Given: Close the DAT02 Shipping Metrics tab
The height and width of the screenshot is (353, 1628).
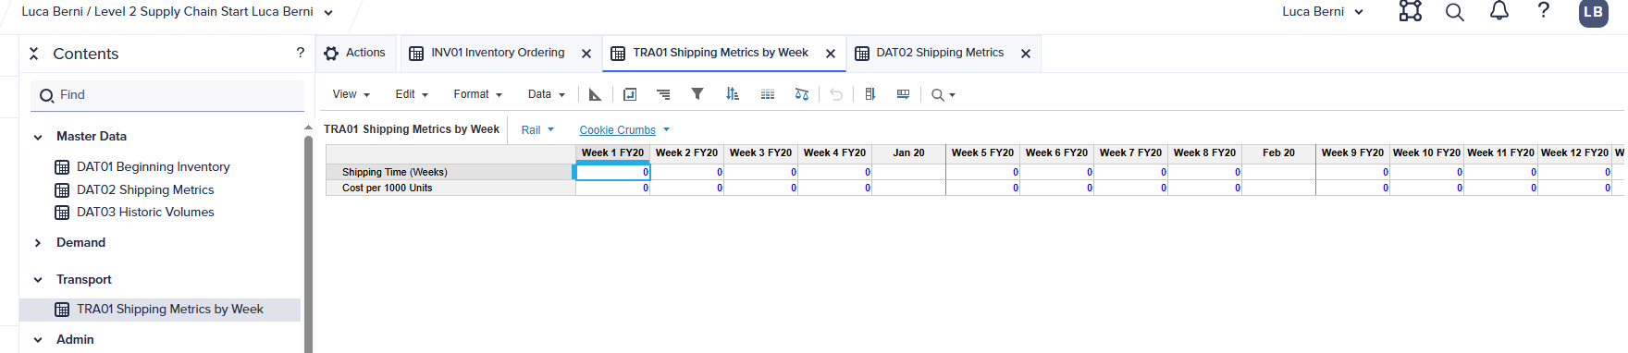Looking at the screenshot, I should (x=1026, y=54).
